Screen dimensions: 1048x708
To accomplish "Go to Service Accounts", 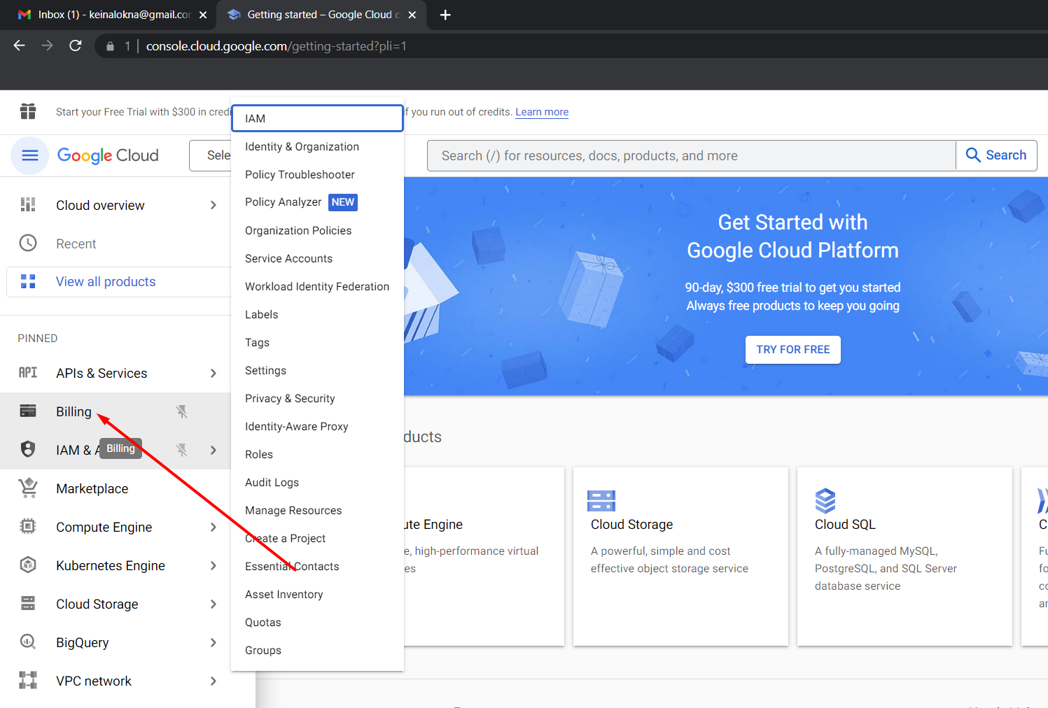I will click(317, 258).
